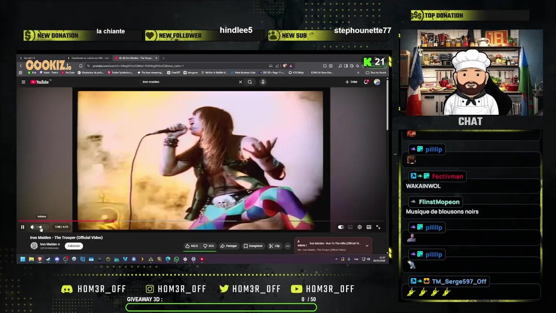
Task: Open 'Suivis - Twitch' bookmark
Action: coord(49,73)
